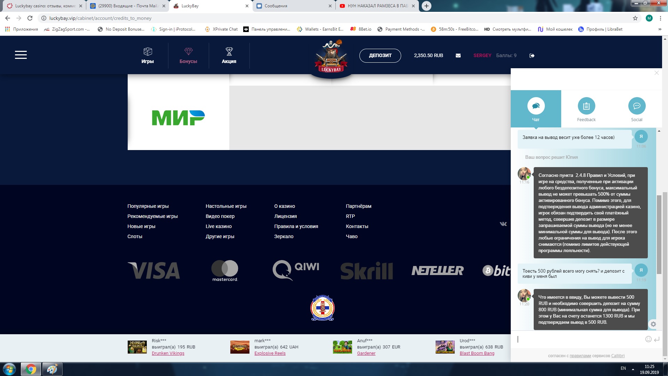This screenshot has height=376, width=668.
Task: Open Правила и условия link
Action: coord(296,226)
